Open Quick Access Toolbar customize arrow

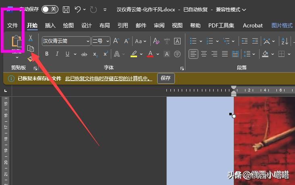[x=105, y=9]
